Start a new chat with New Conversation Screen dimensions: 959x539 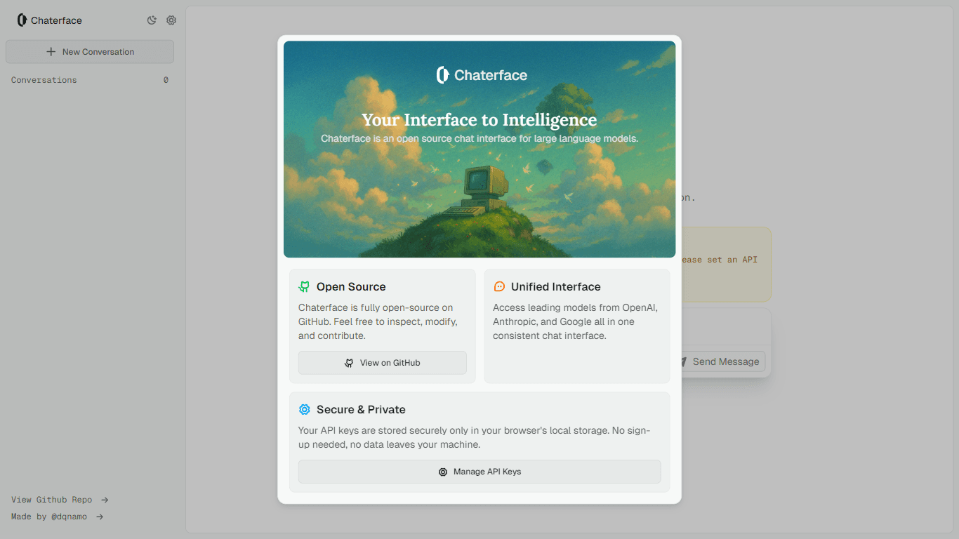[90, 52]
